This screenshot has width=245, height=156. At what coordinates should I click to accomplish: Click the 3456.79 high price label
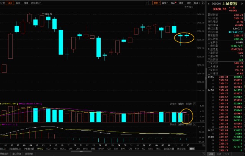(x=48, y=14)
